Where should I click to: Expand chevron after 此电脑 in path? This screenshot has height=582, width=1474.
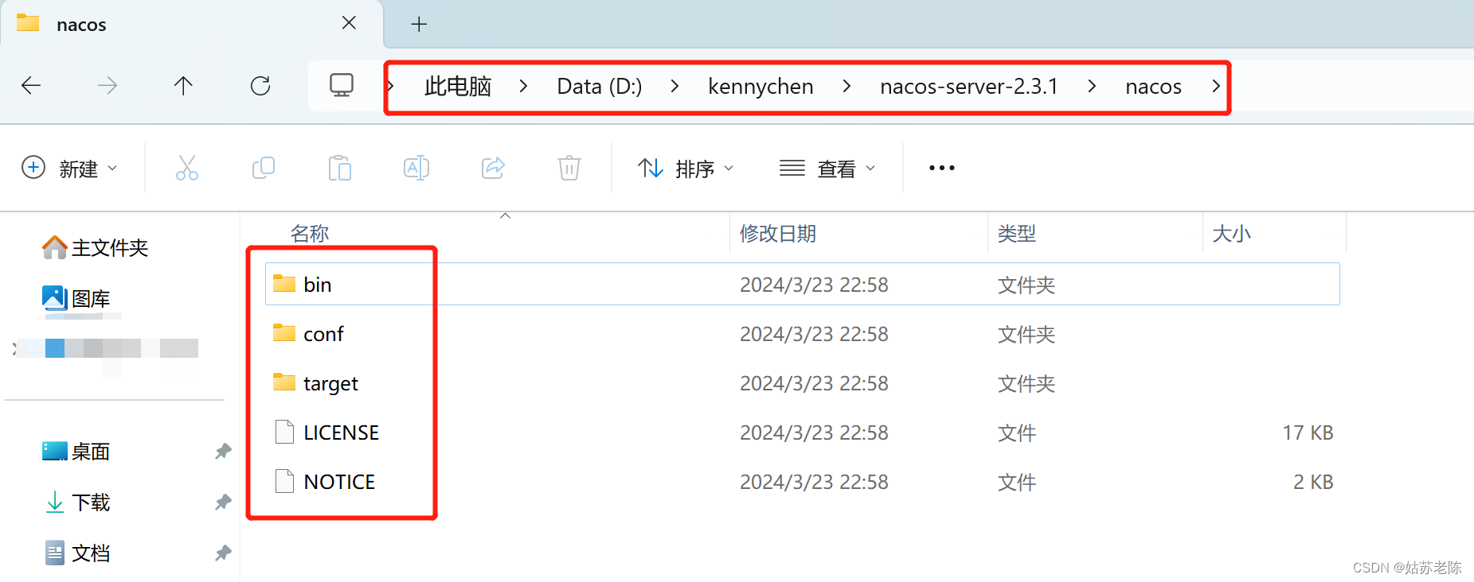pyautogui.click(x=523, y=86)
